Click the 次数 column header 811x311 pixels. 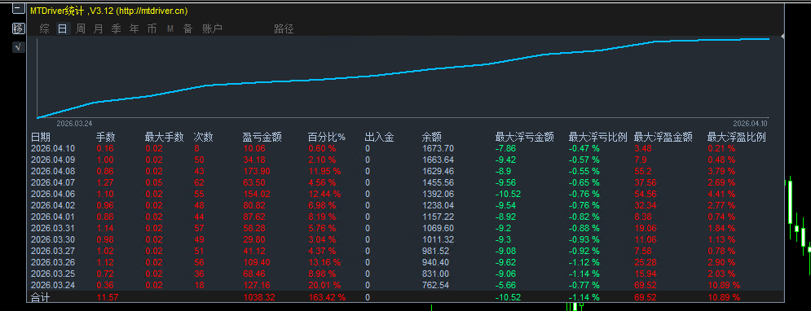click(203, 137)
